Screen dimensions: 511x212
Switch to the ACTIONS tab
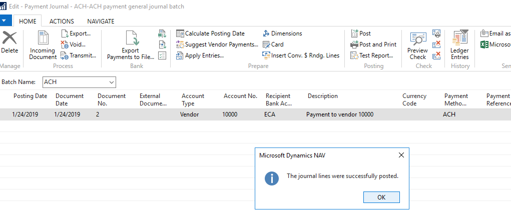coord(62,21)
